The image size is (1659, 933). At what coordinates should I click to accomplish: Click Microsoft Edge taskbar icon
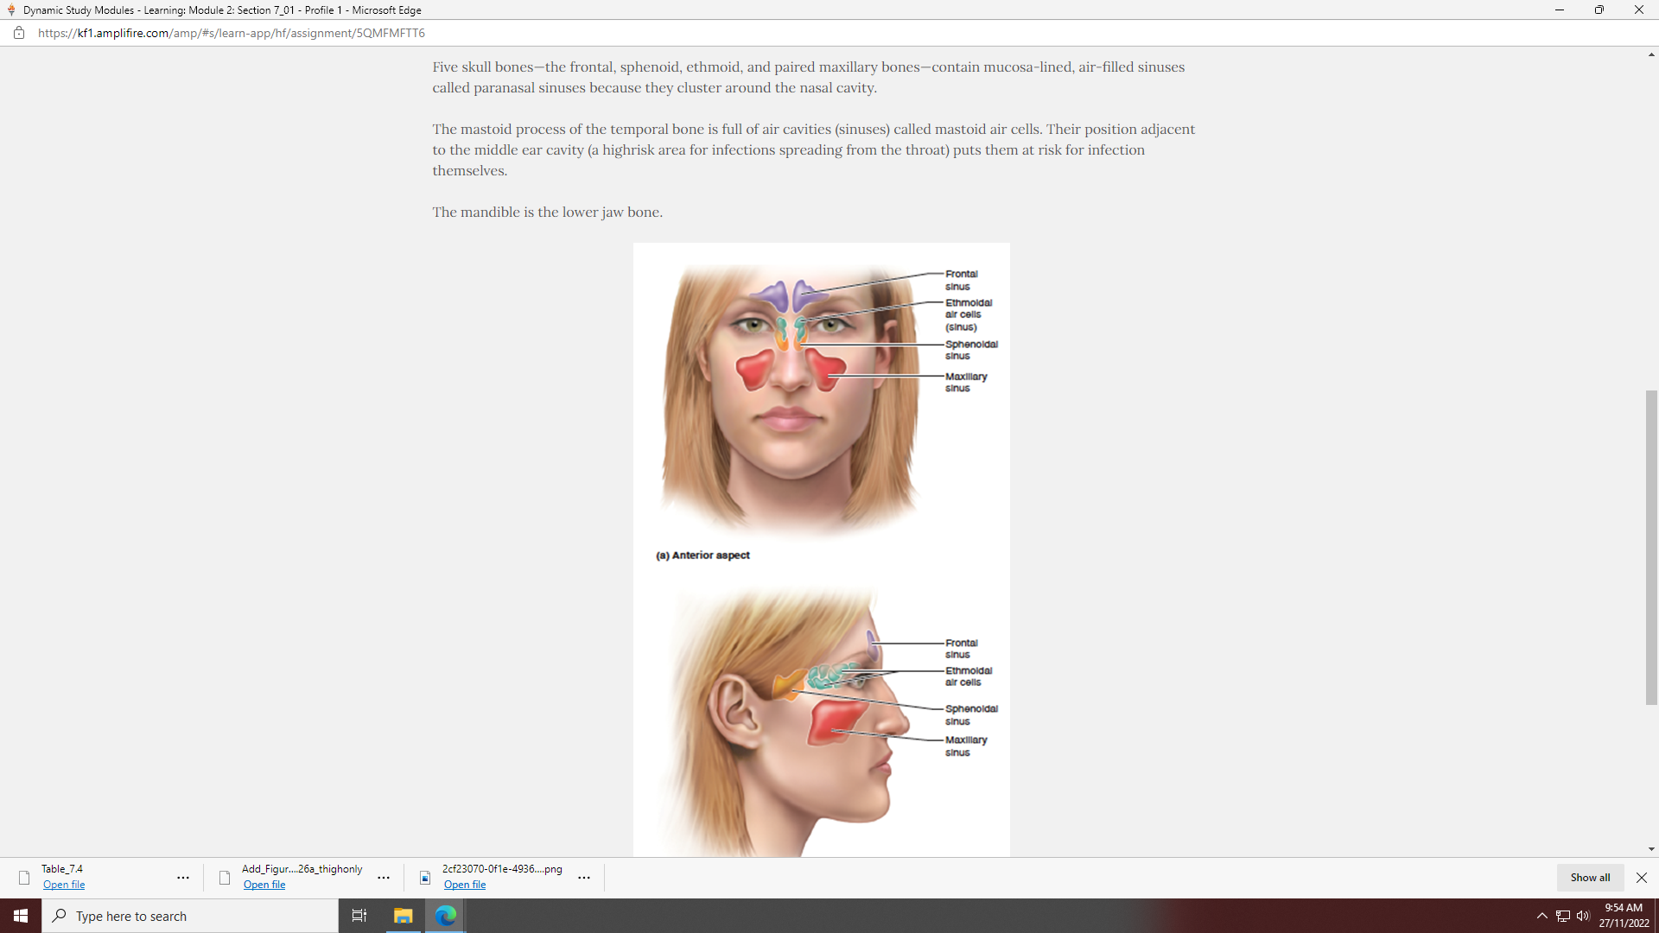pos(446,916)
